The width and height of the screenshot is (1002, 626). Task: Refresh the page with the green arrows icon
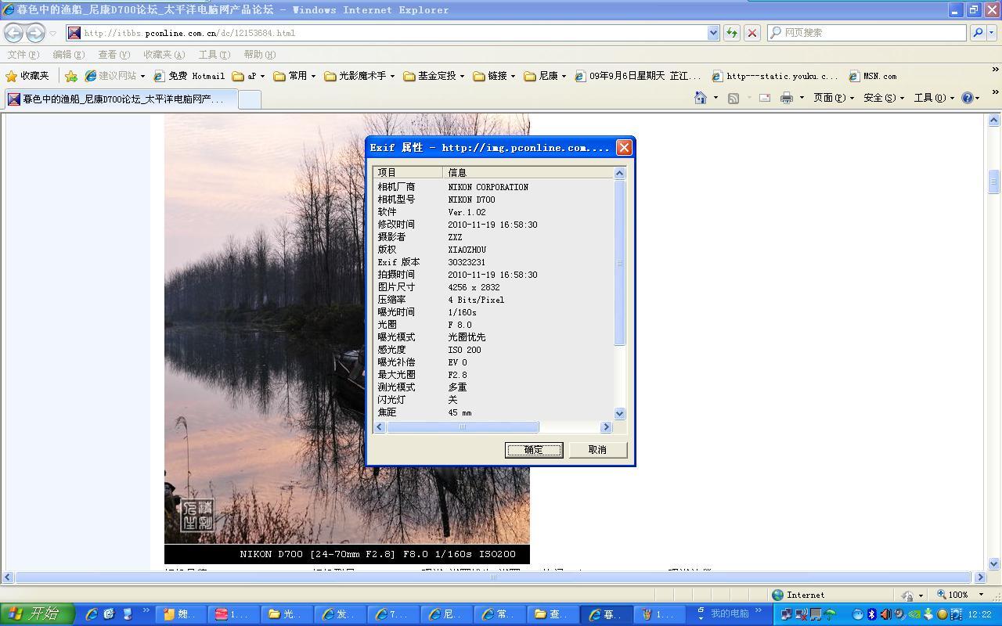[731, 33]
